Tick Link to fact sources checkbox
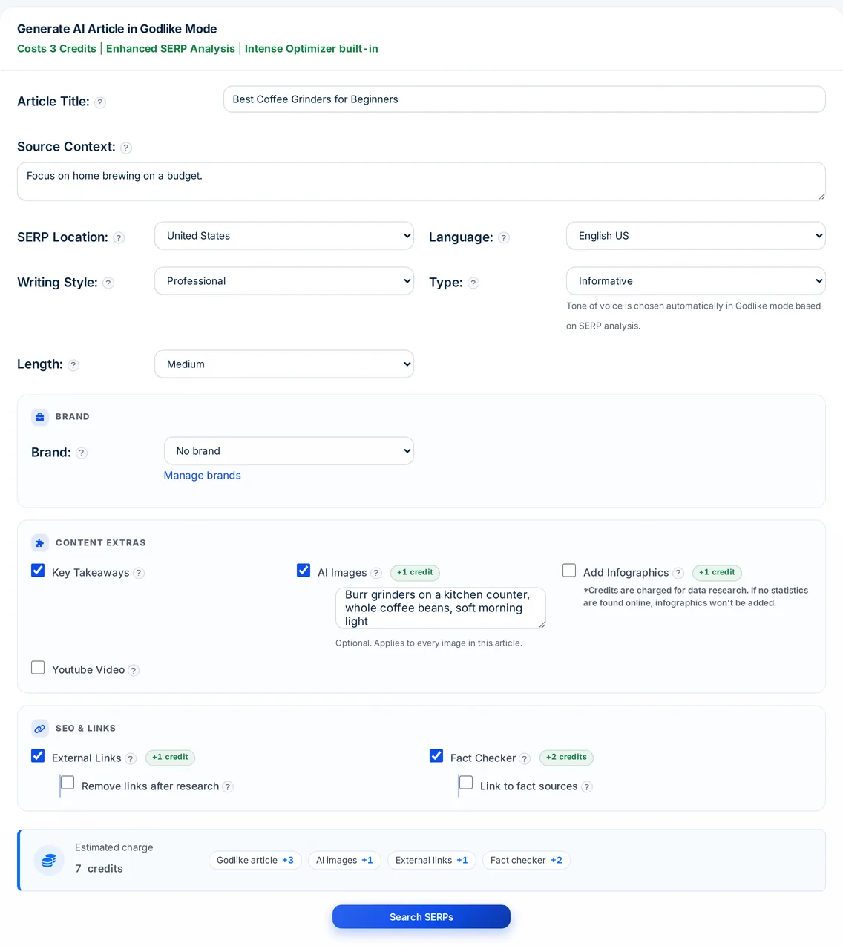 466,783
